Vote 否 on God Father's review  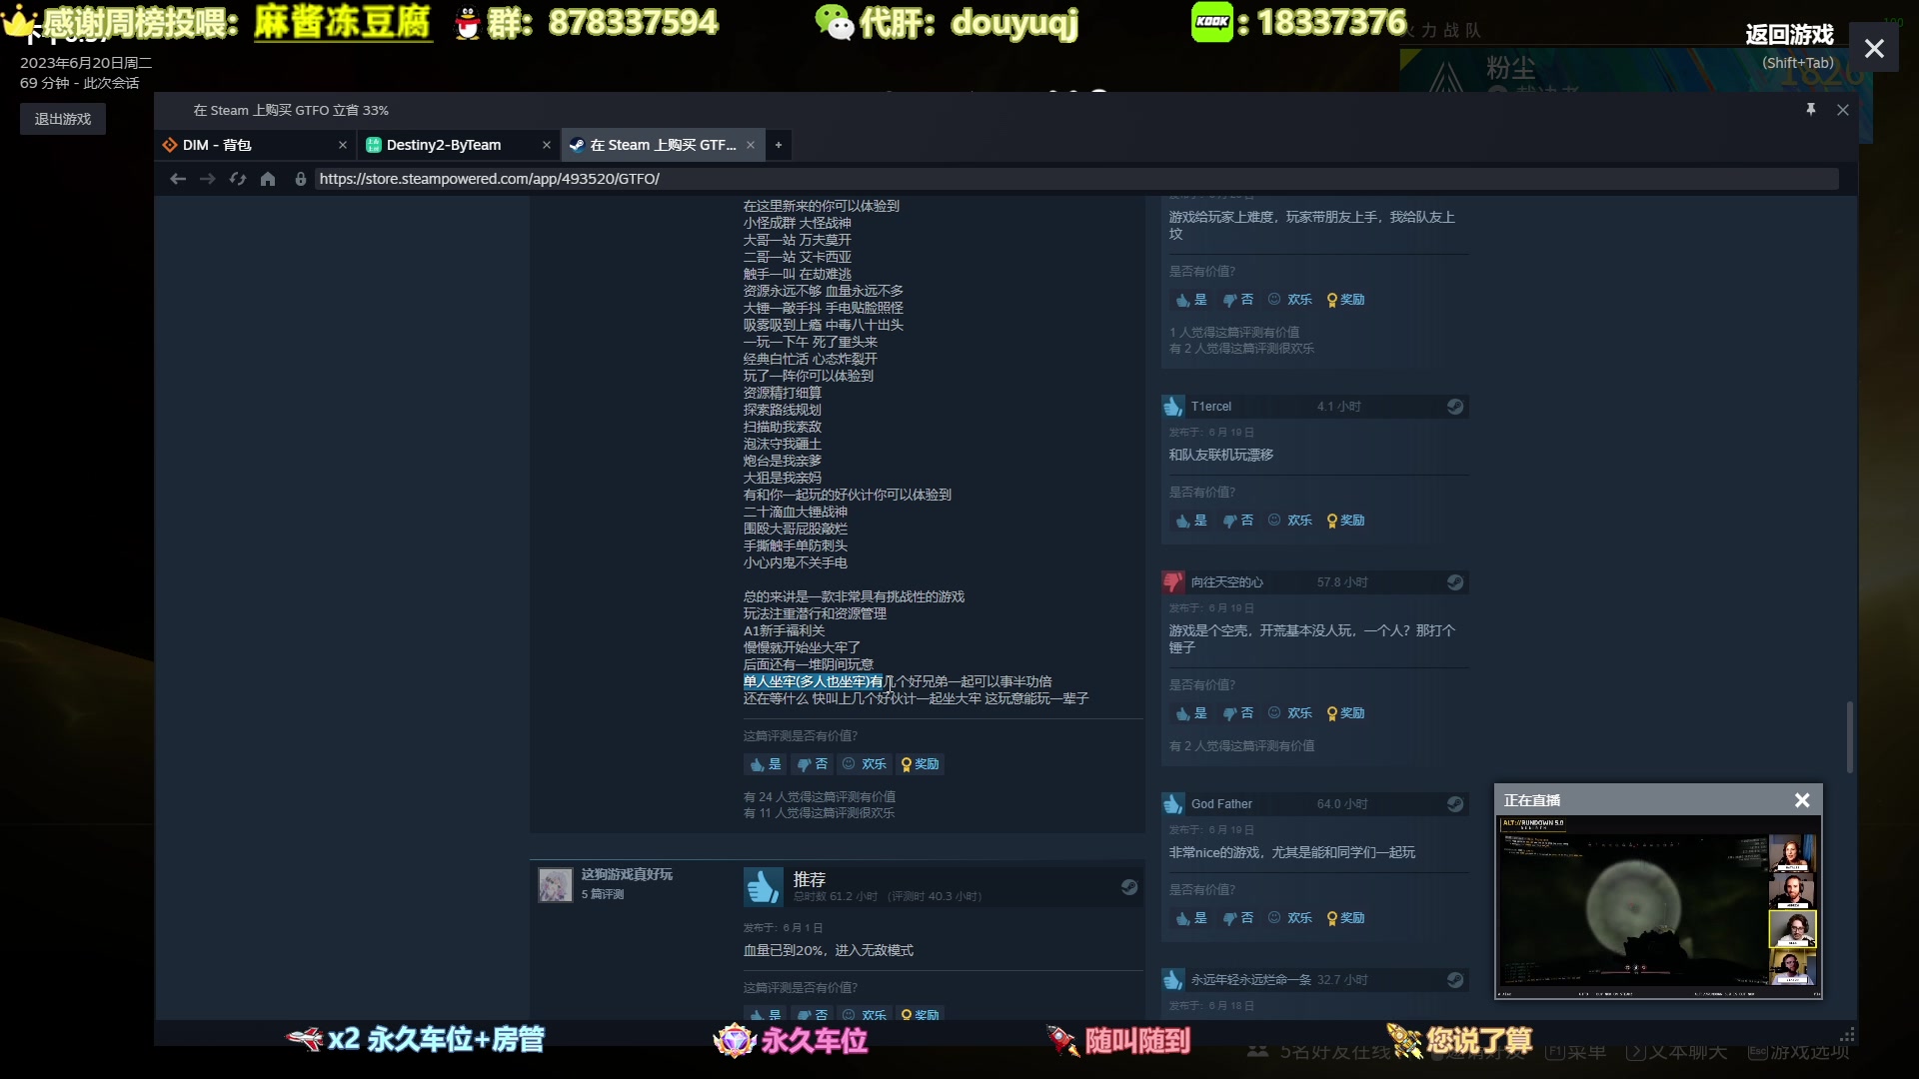1237,918
